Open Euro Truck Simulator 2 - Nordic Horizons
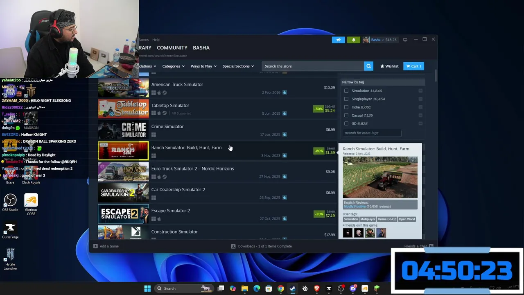 [x=217, y=172]
